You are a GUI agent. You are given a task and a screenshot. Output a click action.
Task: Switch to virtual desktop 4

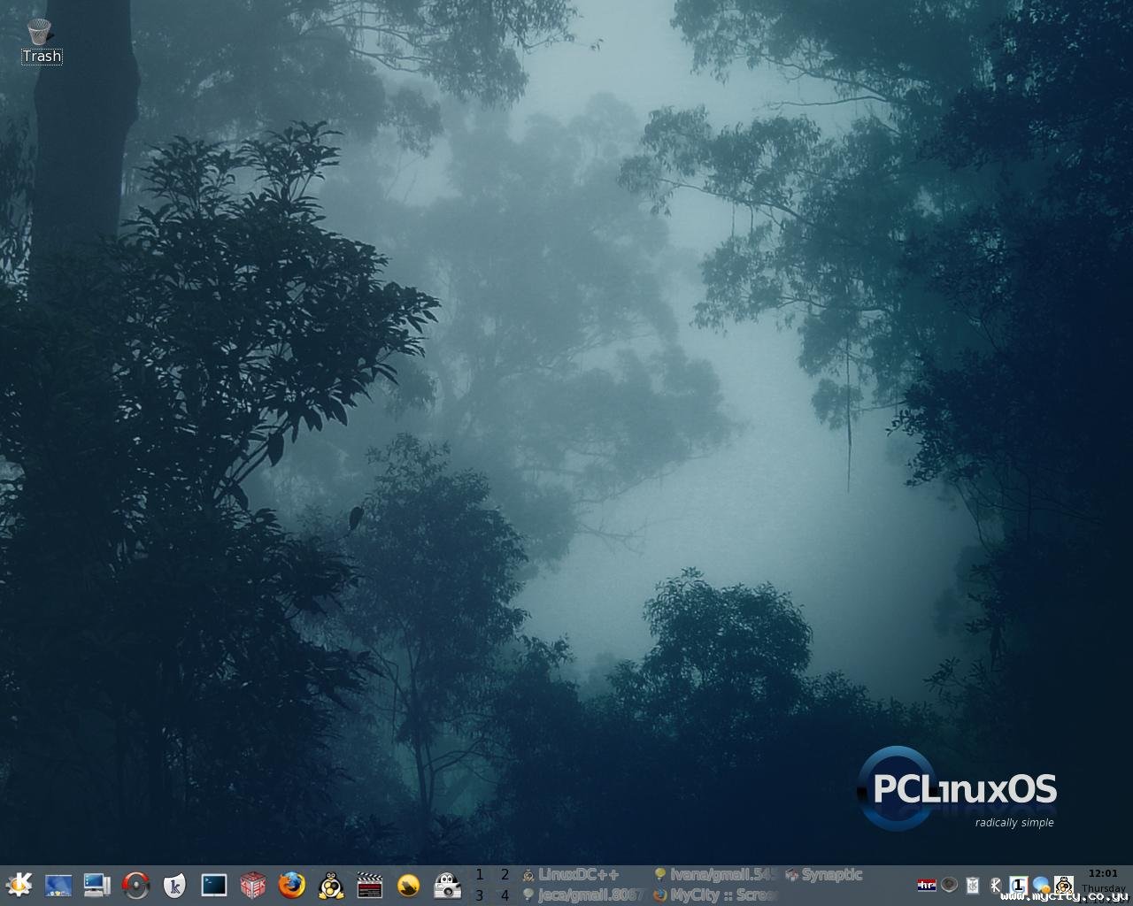505,895
